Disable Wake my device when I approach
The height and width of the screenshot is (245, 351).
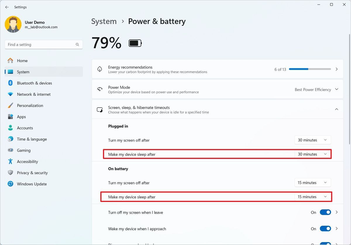[325, 229]
